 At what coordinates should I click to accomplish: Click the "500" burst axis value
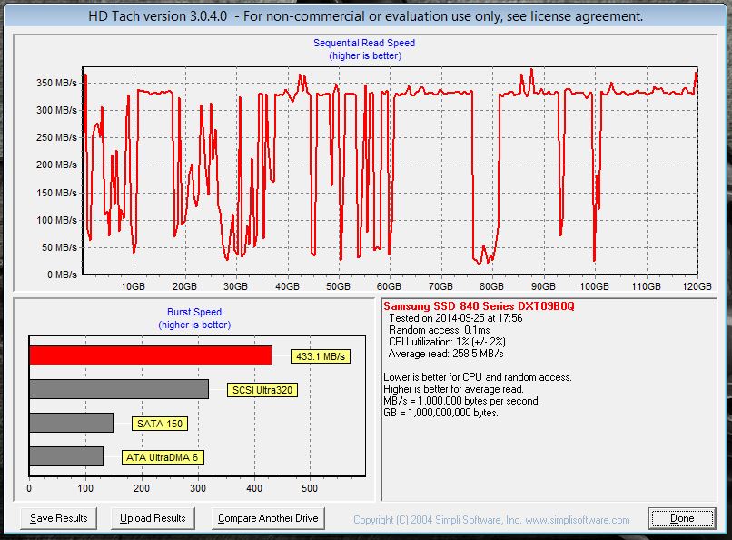[x=310, y=488]
